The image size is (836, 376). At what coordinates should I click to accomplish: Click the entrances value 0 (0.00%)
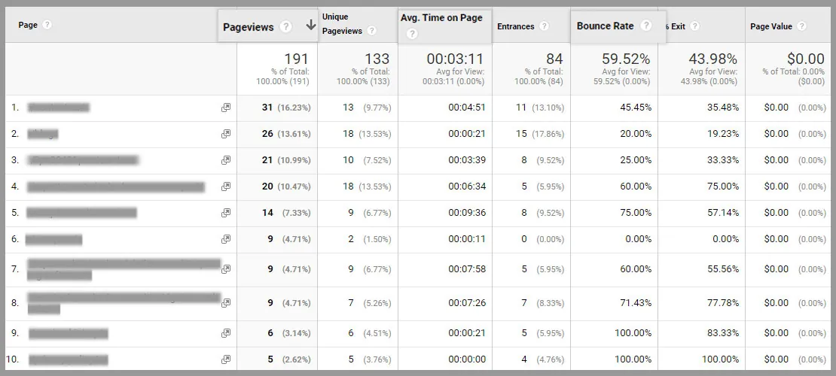point(542,239)
